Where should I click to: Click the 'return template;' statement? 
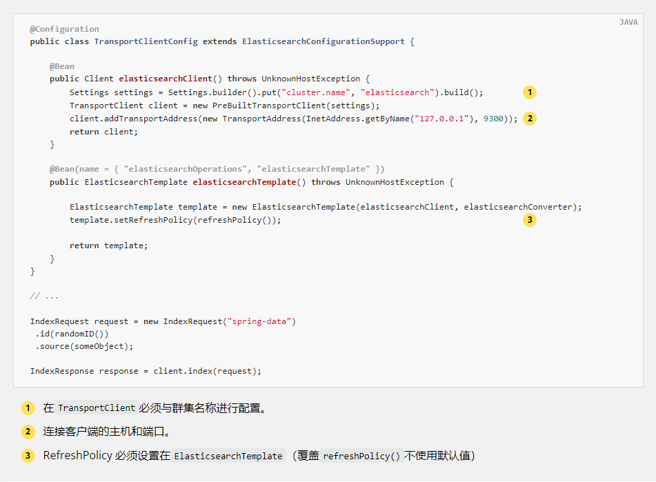click(x=109, y=245)
